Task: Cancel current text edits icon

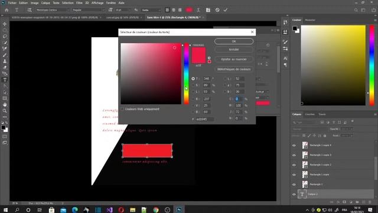Action: (x=217, y=10)
